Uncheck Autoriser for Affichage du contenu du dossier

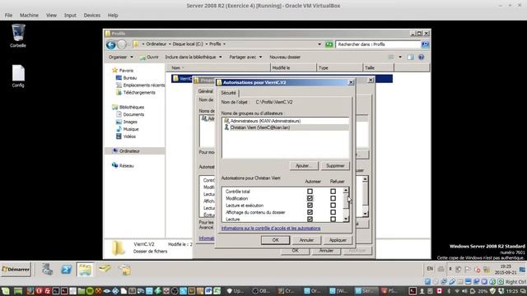(310, 212)
